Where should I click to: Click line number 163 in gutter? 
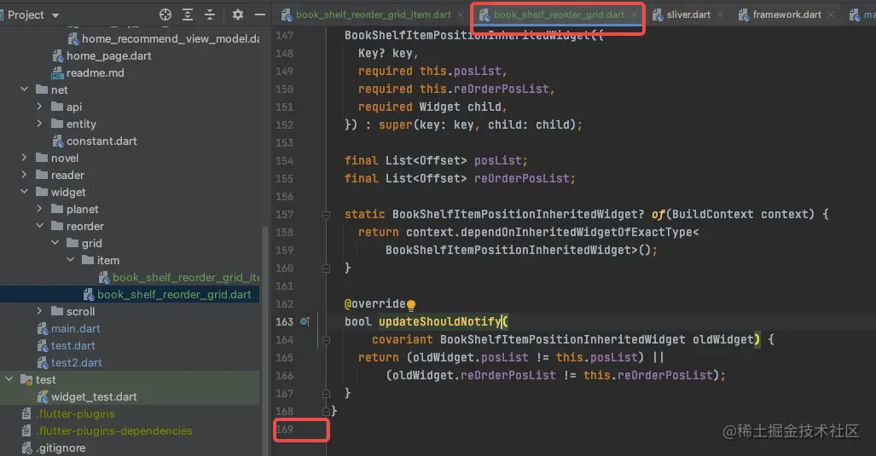[284, 321]
